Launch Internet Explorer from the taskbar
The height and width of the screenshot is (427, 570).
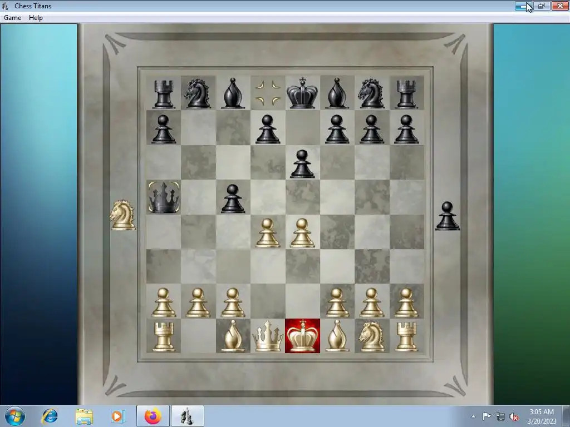click(50, 416)
